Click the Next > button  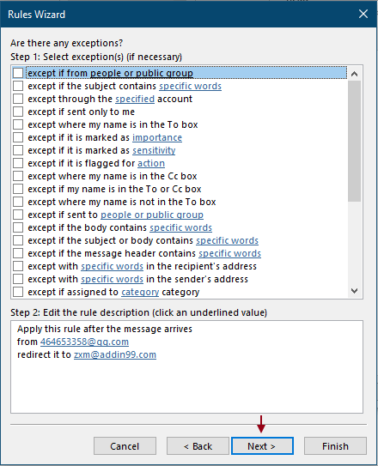262,445
